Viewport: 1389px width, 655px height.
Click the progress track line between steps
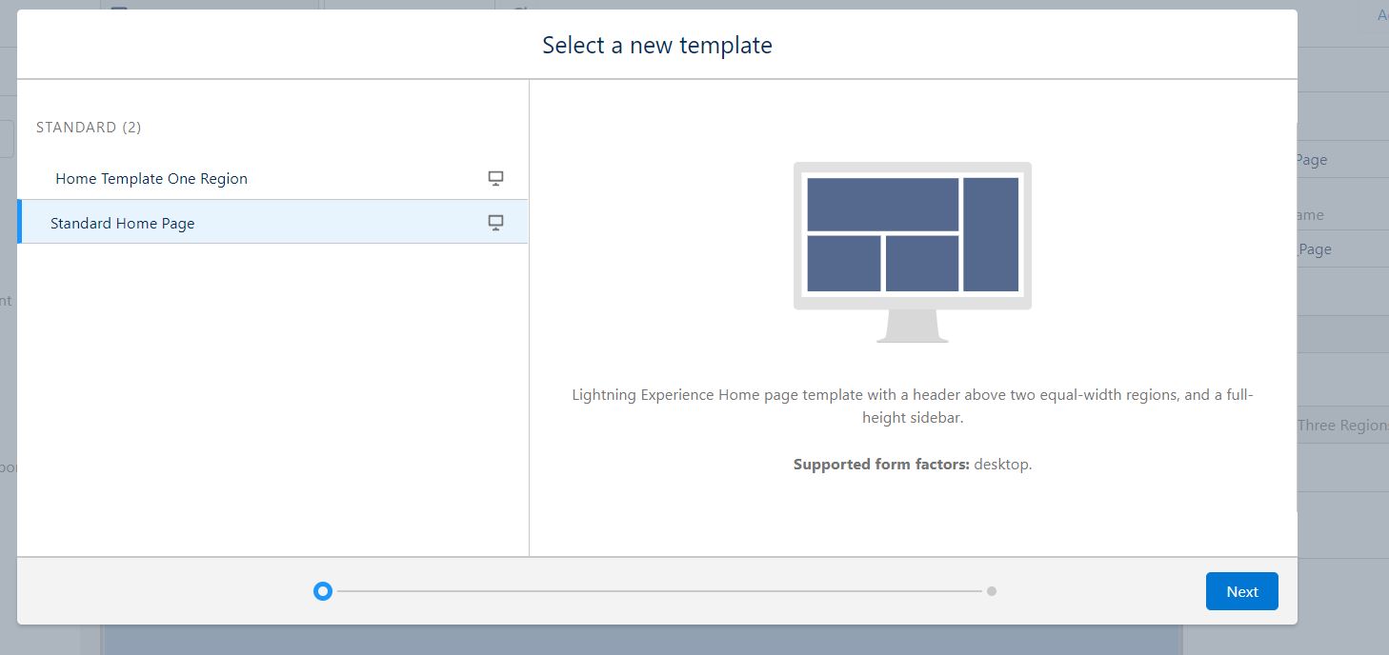tap(657, 591)
